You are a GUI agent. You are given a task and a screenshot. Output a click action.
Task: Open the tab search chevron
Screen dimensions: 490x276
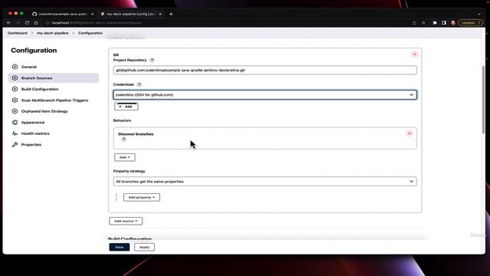tap(479, 14)
